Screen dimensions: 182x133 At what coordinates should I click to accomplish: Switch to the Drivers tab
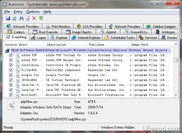[x=169, y=38]
